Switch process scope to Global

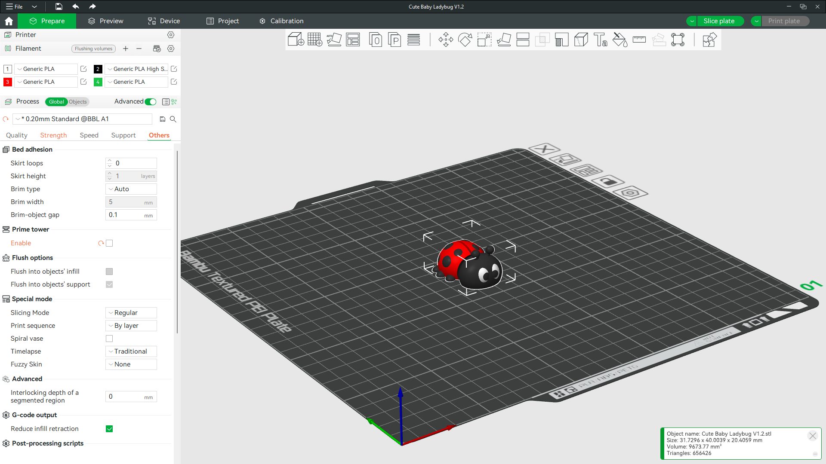click(56, 102)
